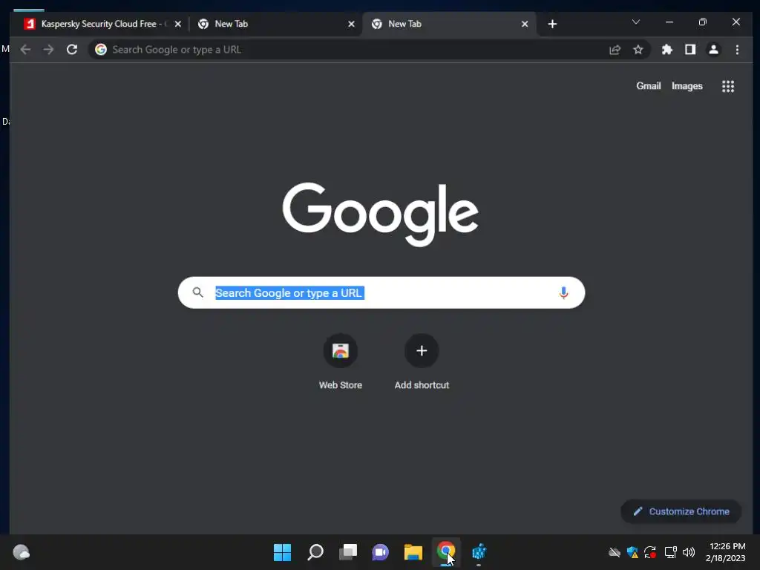Image resolution: width=760 pixels, height=570 pixels.
Task: Open the Chrome profile avatar
Action: pyautogui.click(x=713, y=50)
